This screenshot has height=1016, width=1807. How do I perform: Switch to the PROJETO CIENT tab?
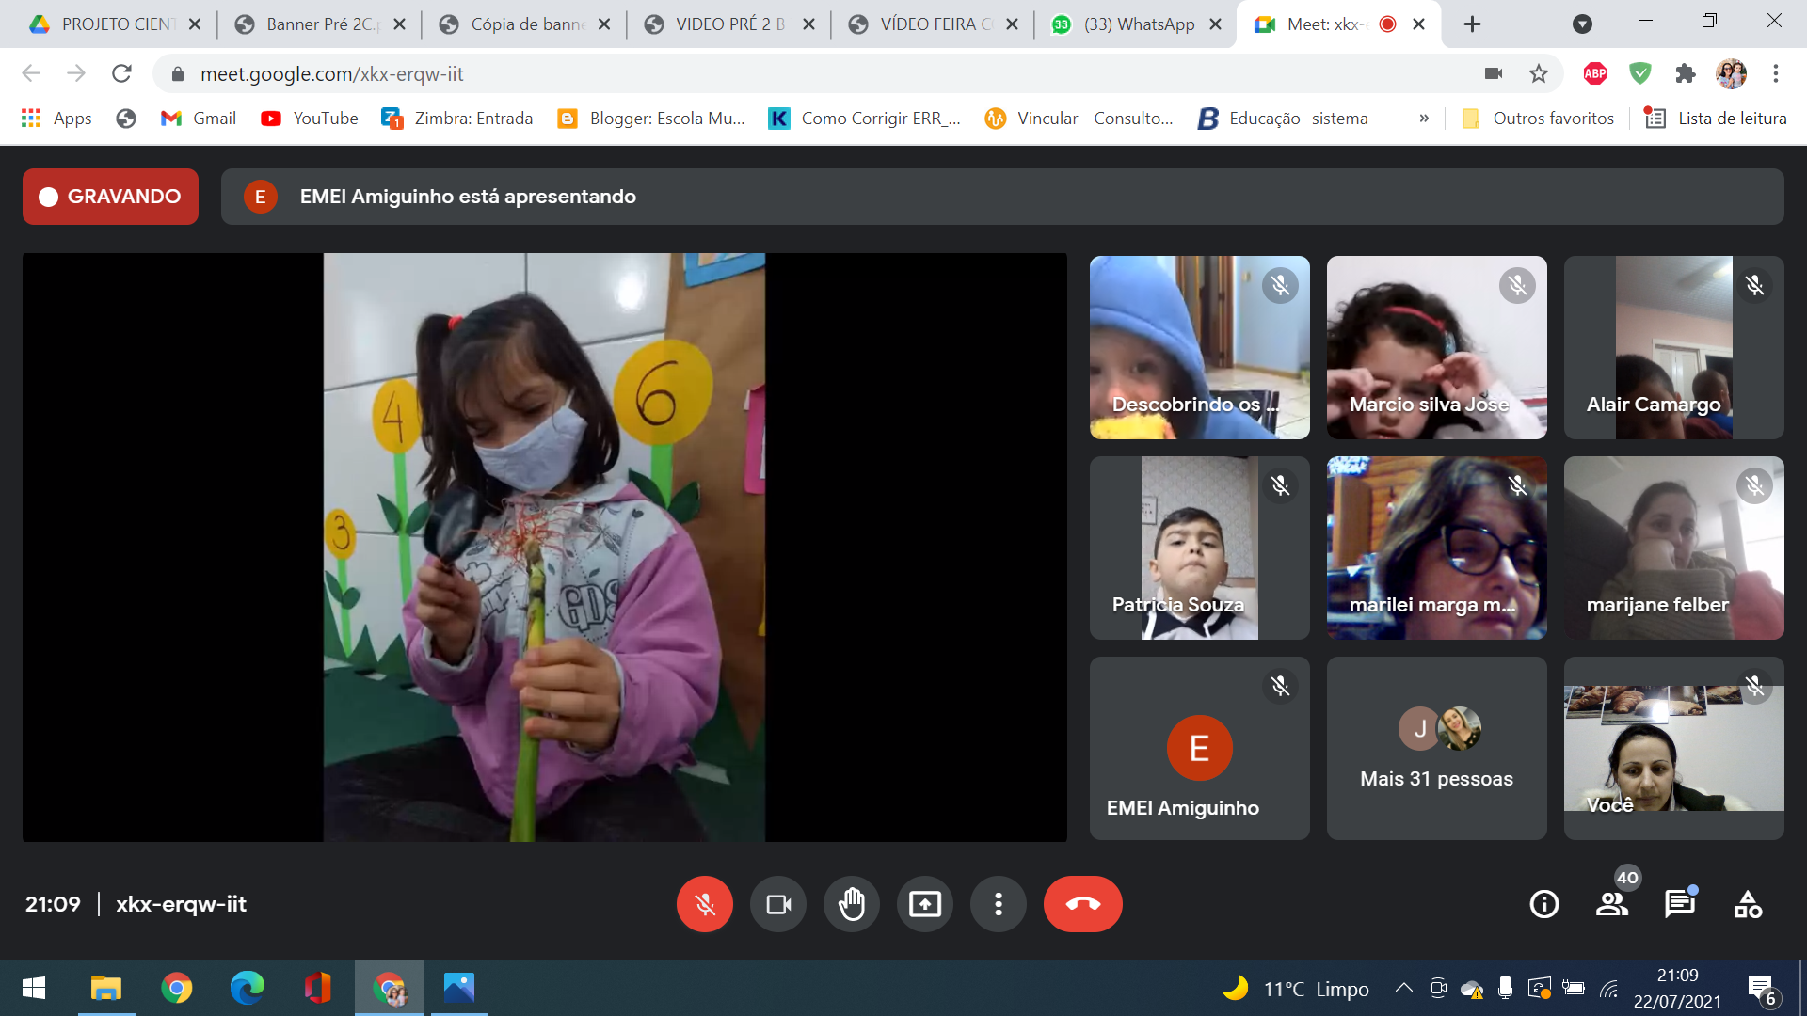(116, 24)
